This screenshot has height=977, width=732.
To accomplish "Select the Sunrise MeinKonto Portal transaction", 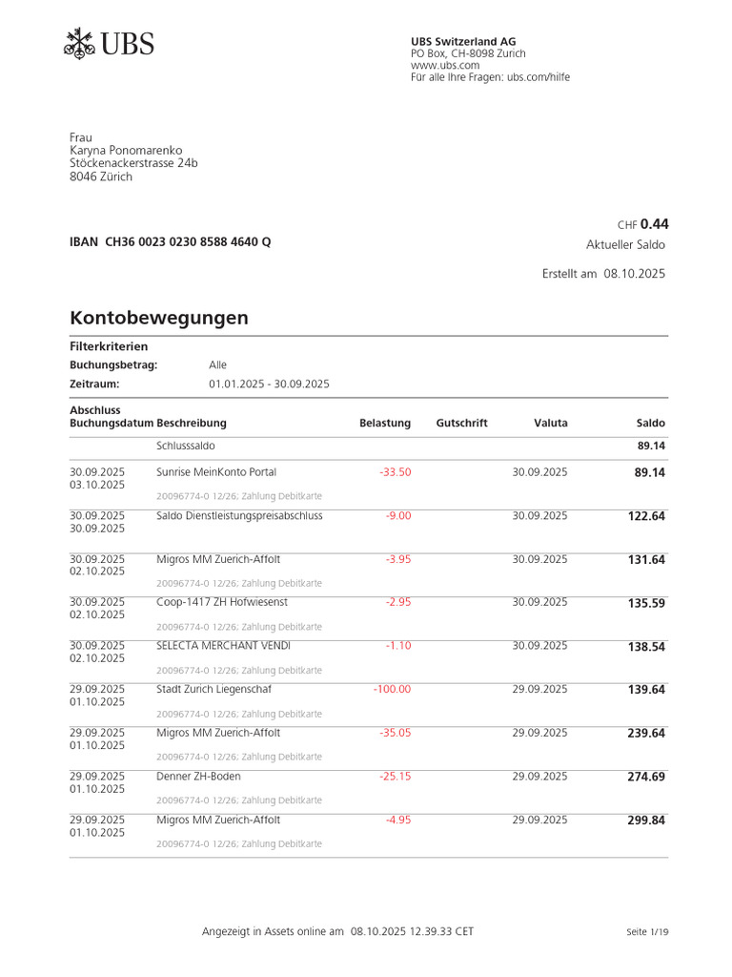I will pyautogui.click(x=369, y=485).
